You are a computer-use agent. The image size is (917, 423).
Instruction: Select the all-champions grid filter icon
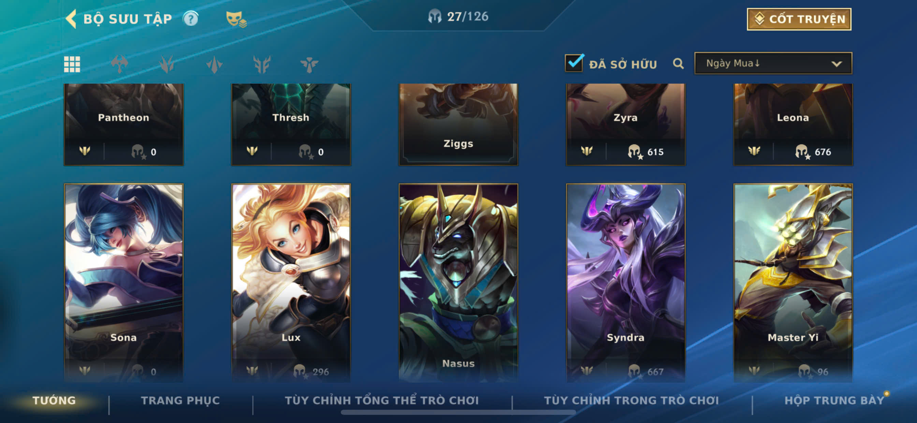(x=72, y=64)
